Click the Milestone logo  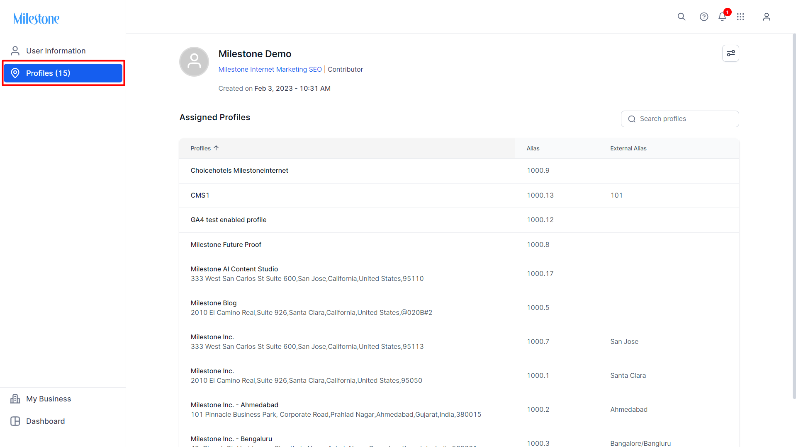[x=37, y=19]
